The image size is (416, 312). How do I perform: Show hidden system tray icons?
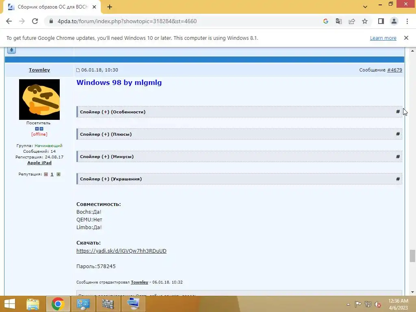[348, 304]
